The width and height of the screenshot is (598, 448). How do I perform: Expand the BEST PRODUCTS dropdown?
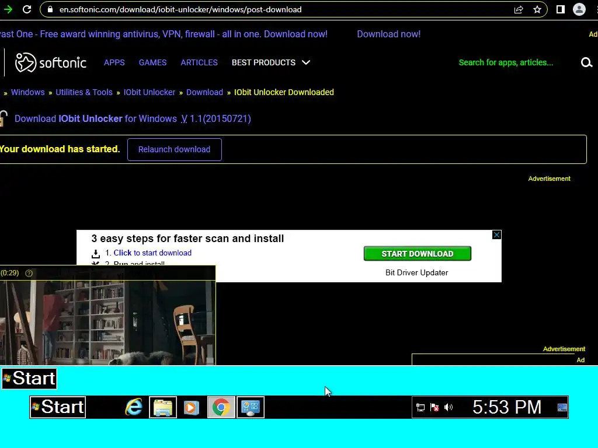[271, 62]
